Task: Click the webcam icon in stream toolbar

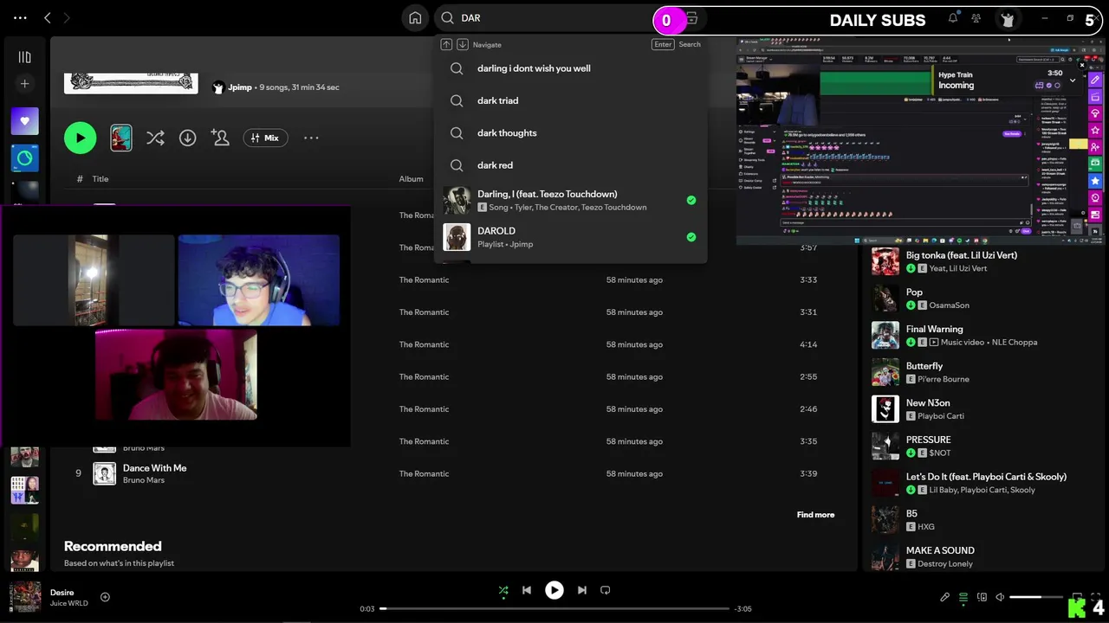Action: point(1095,197)
